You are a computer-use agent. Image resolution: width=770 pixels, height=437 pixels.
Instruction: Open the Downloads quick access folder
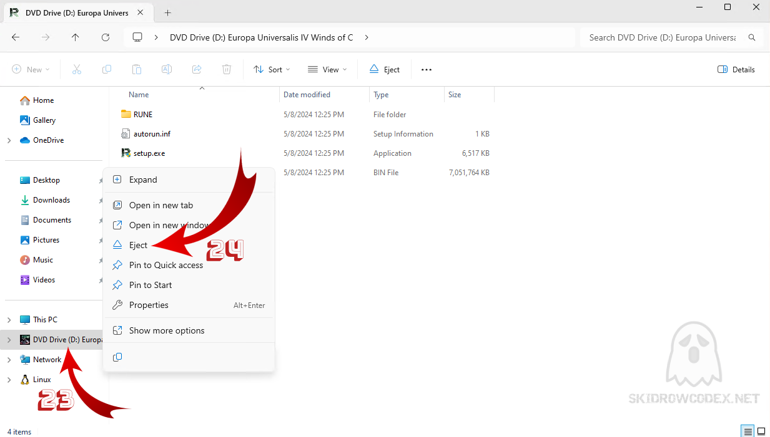coord(46,200)
